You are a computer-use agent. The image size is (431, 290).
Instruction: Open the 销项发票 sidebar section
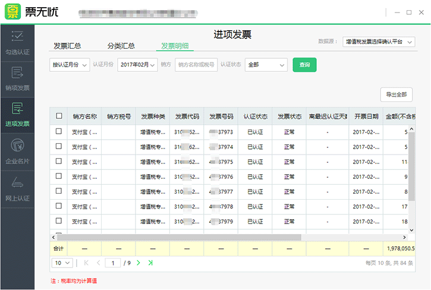click(17, 79)
